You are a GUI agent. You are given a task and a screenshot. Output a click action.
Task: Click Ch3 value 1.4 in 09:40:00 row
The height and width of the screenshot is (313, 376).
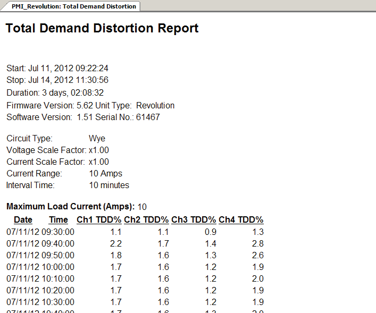coord(211,244)
